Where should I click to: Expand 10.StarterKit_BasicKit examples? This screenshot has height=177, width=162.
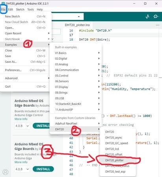pyautogui.click(x=76, y=104)
